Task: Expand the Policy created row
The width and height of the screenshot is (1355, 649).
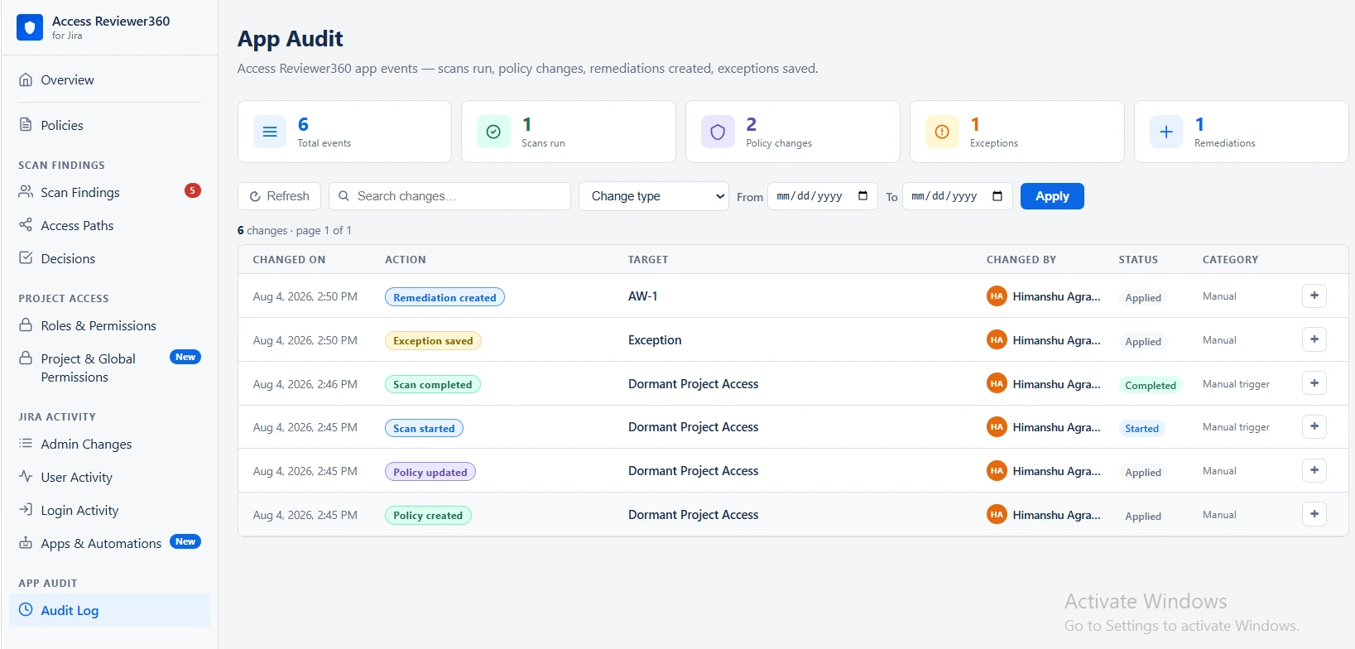Action: click(1314, 514)
